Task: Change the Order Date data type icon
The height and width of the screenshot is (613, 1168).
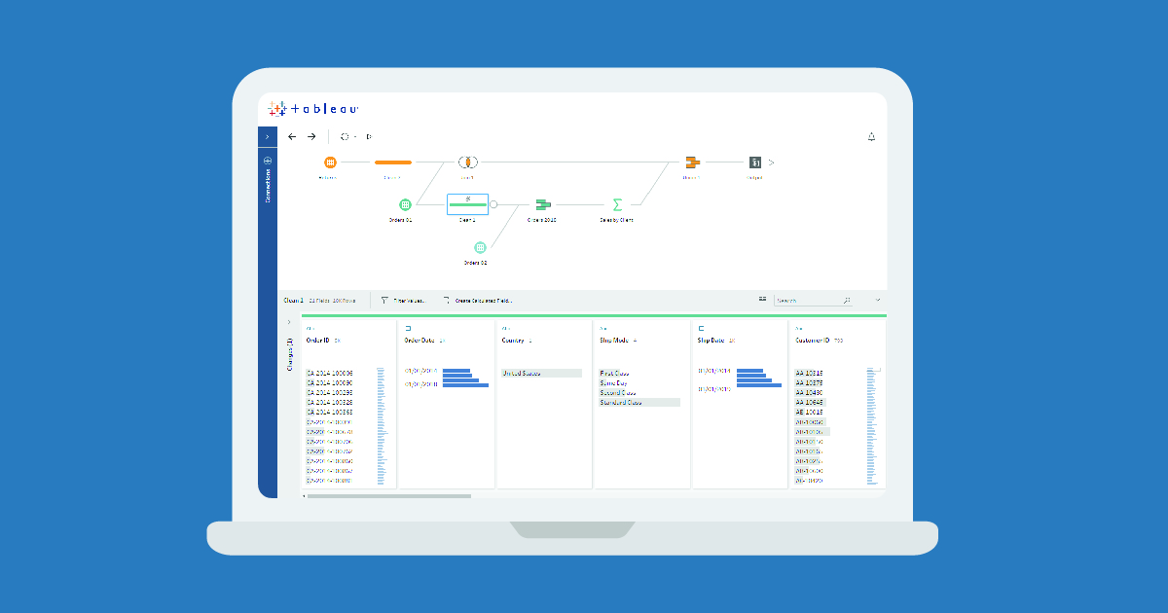Action: coord(408,329)
